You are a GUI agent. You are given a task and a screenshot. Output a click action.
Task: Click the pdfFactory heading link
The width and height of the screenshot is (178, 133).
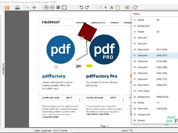(x=54, y=76)
